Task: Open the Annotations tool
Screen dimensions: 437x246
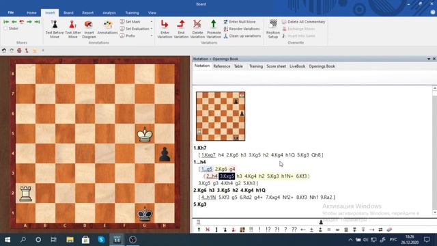Action: (x=107, y=27)
